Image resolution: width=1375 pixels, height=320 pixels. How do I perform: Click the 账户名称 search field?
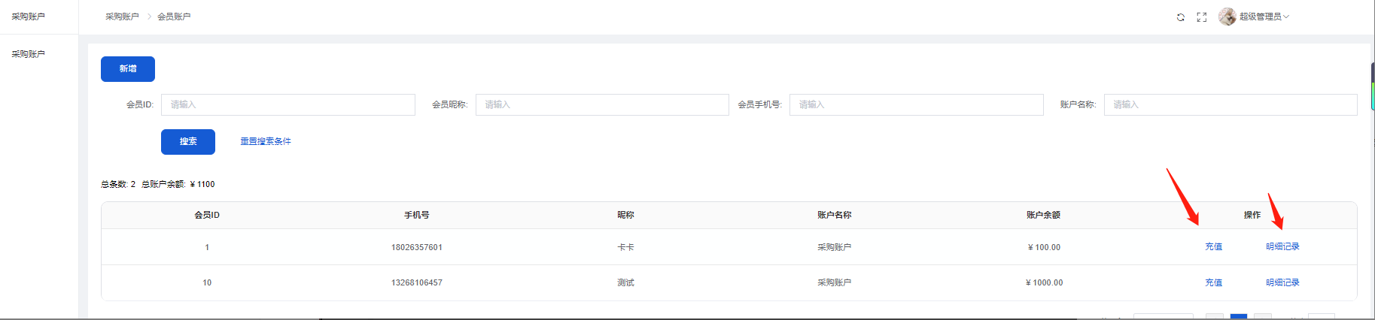1230,104
